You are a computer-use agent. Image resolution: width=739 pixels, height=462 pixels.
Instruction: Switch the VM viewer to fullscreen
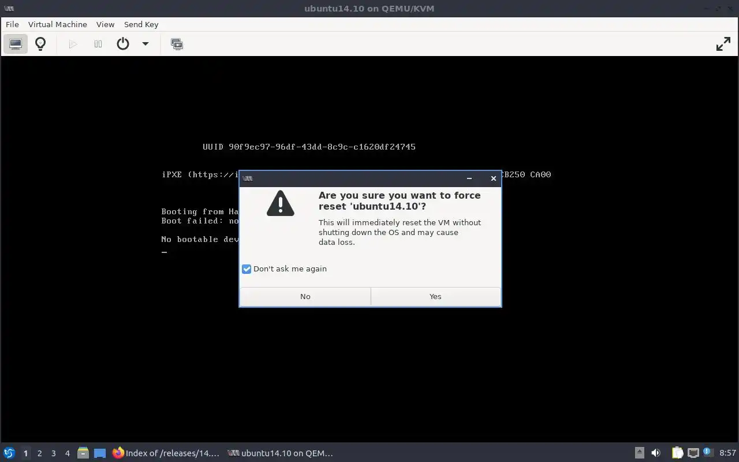(x=723, y=44)
